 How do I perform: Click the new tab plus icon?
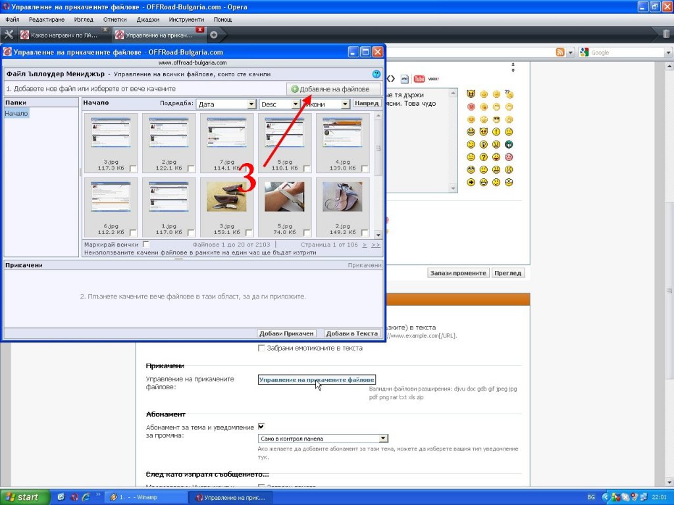(x=213, y=35)
